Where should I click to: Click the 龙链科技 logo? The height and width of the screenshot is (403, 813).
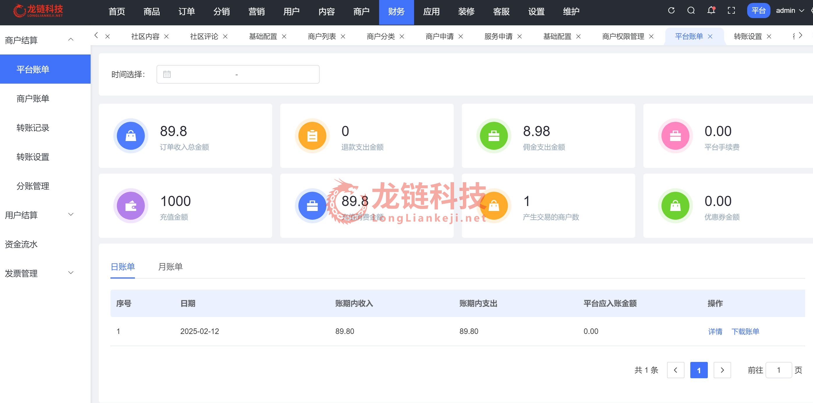(38, 11)
